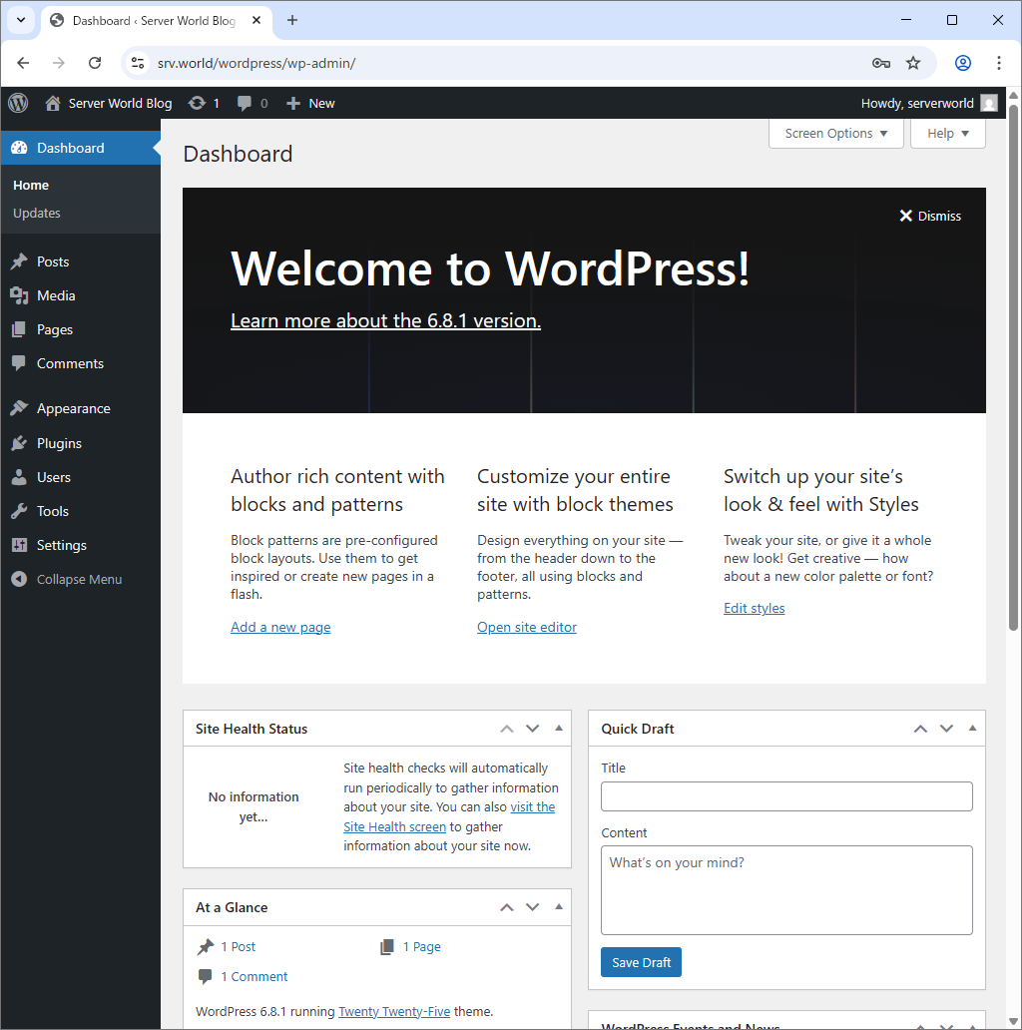This screenshot has width=1022, height=1030.
Task: Open the tab search dropdown
Action: pos(21,20)
